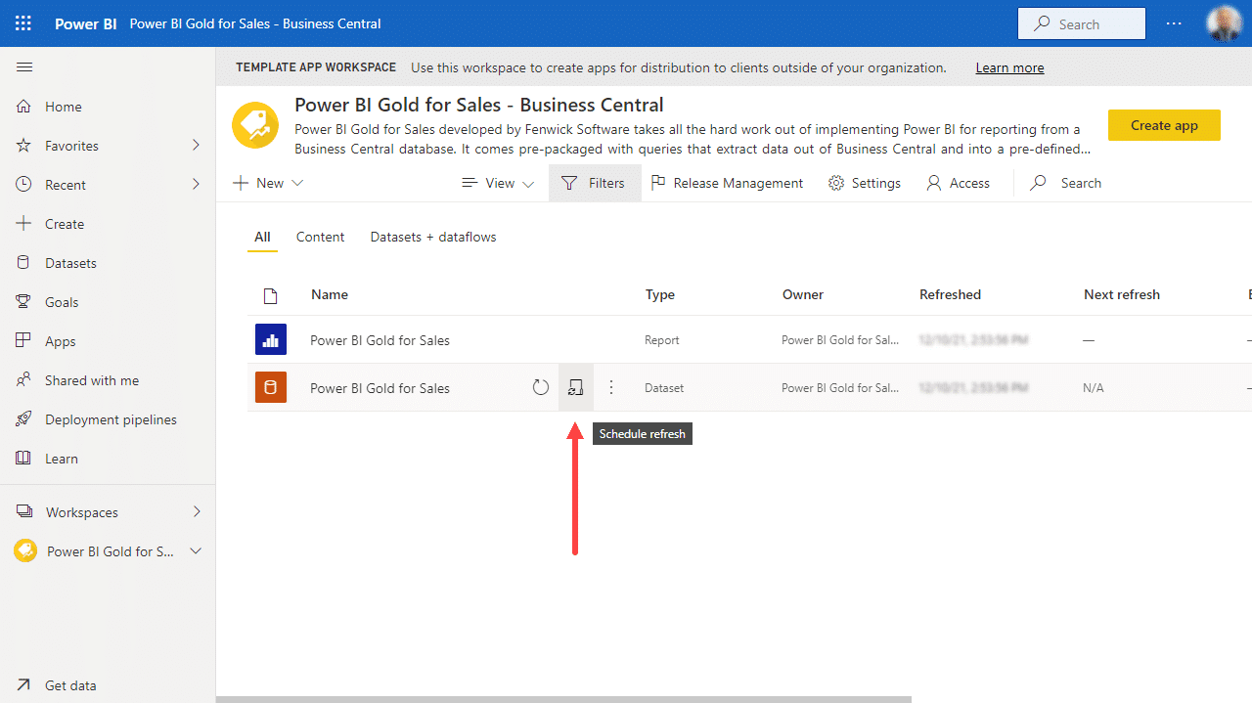Click the Settings gear in the toolbar
This screenshot has height=703, width=1252.
pos(864,183)
